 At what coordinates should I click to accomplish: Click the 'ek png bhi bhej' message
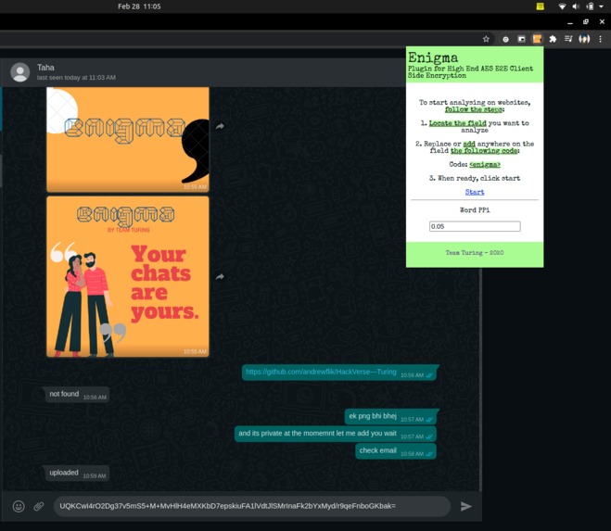click(390, 416)
